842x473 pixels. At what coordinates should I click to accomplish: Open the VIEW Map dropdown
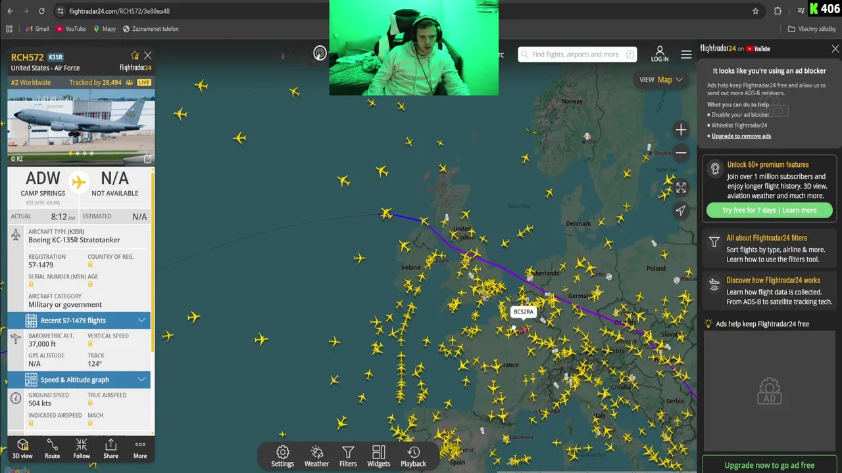tap(661, 79)
